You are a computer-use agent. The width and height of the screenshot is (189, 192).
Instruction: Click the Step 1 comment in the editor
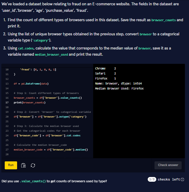pyautogui.click(x=46, y=93)
